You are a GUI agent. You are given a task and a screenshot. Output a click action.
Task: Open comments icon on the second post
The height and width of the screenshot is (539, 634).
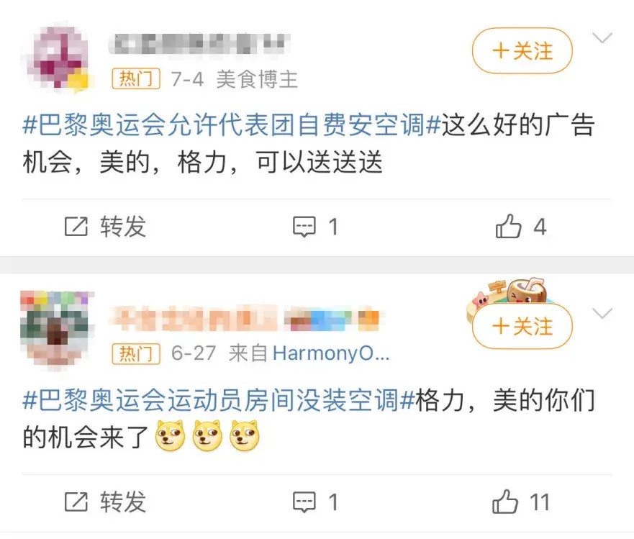pyautogui.click(x=304, y=502)
